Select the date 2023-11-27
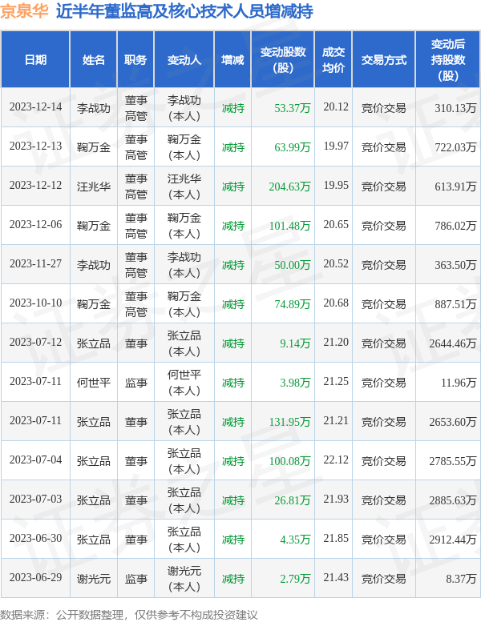This screenshot has height=622, width=481. [35, 264]
